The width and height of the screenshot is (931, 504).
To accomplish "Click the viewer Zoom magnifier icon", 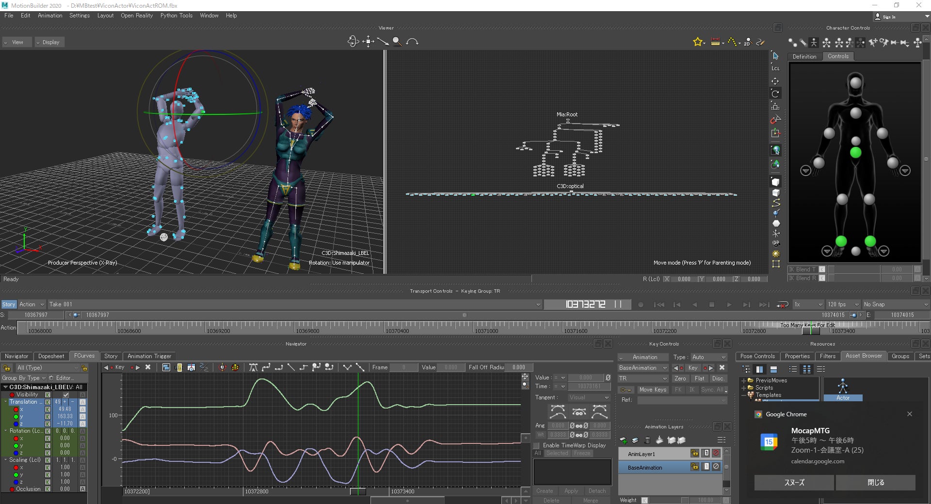I will (x=397, y=42).
